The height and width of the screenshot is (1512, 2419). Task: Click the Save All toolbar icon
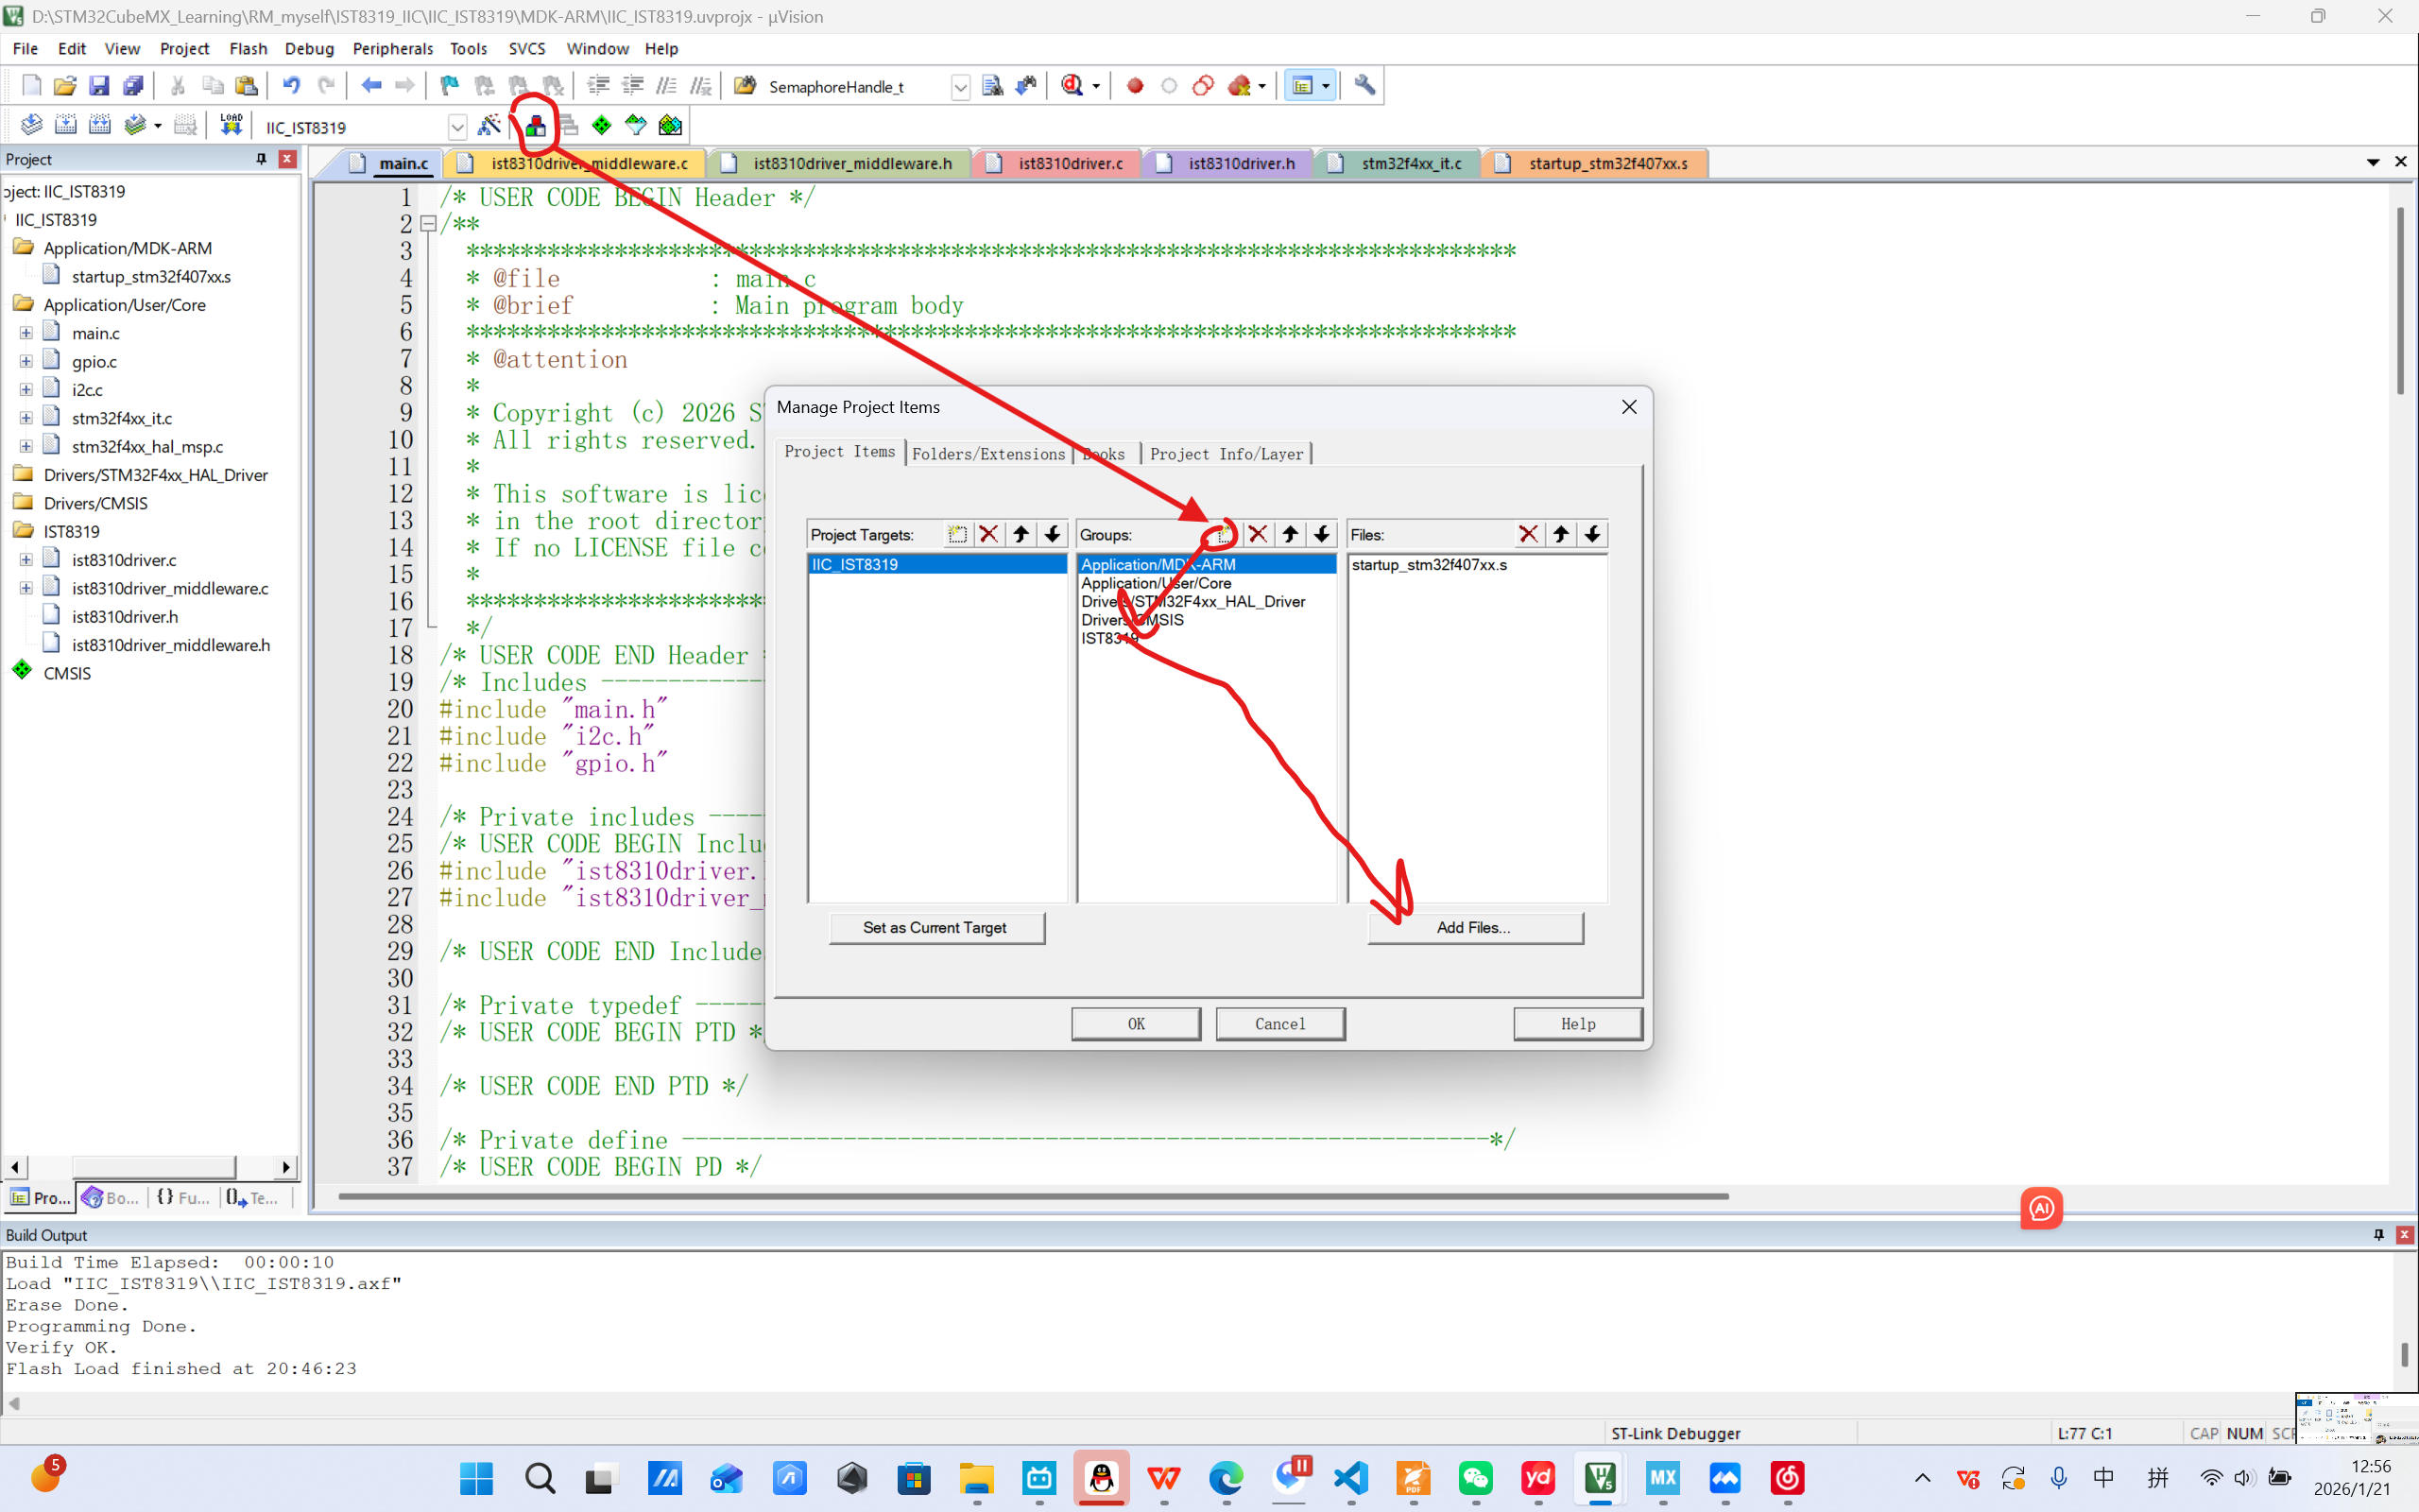(132, 86)
